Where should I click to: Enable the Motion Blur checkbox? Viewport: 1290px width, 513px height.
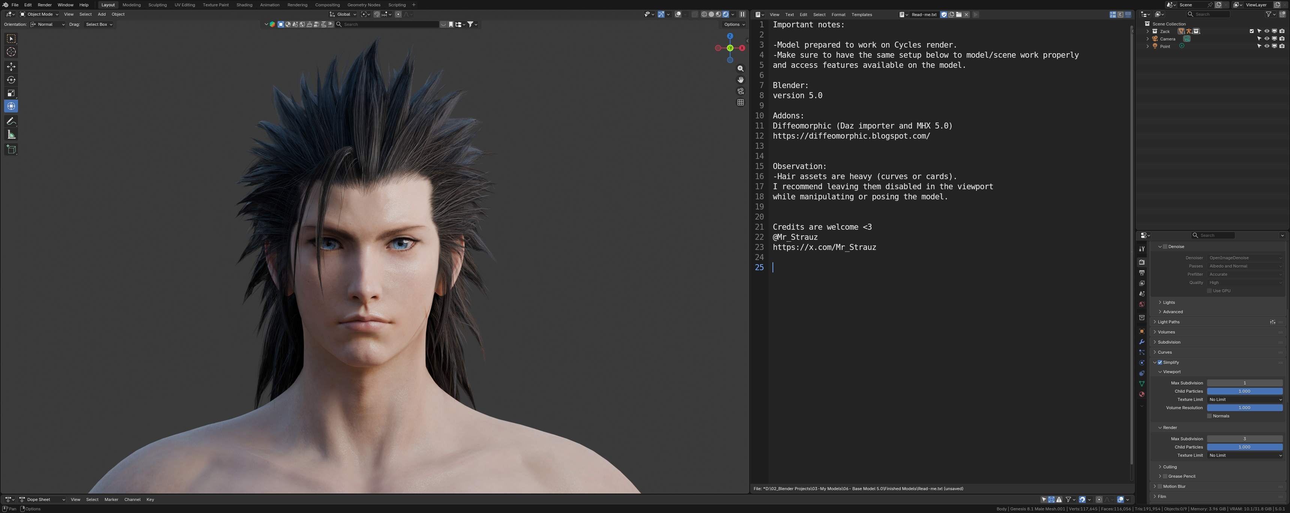click(x=1160, y=486)
